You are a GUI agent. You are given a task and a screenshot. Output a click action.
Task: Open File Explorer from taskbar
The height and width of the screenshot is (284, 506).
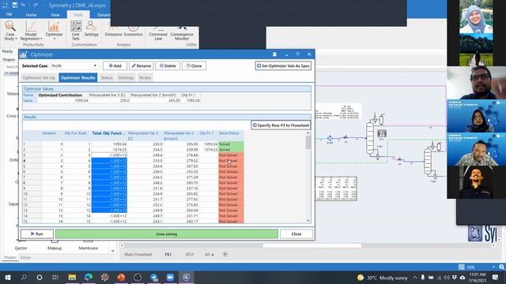(x=72, y=277)
